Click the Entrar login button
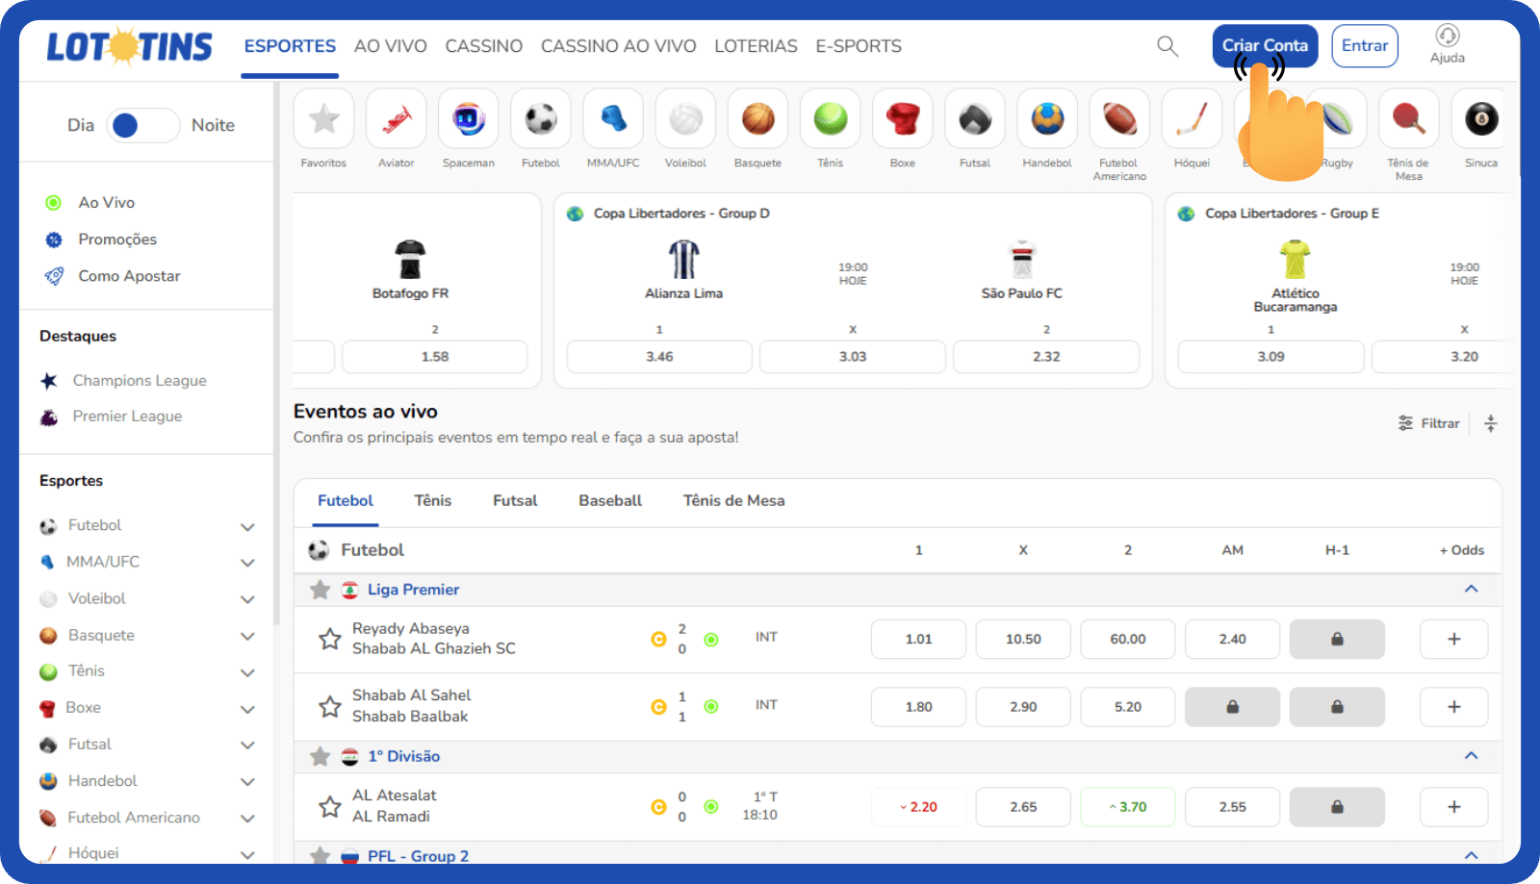The height and width of the screenshot is (884, 1540). tap(1365, 45)
